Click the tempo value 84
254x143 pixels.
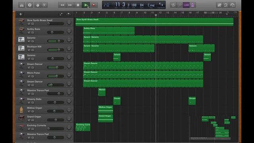click(x=142, y=5)
